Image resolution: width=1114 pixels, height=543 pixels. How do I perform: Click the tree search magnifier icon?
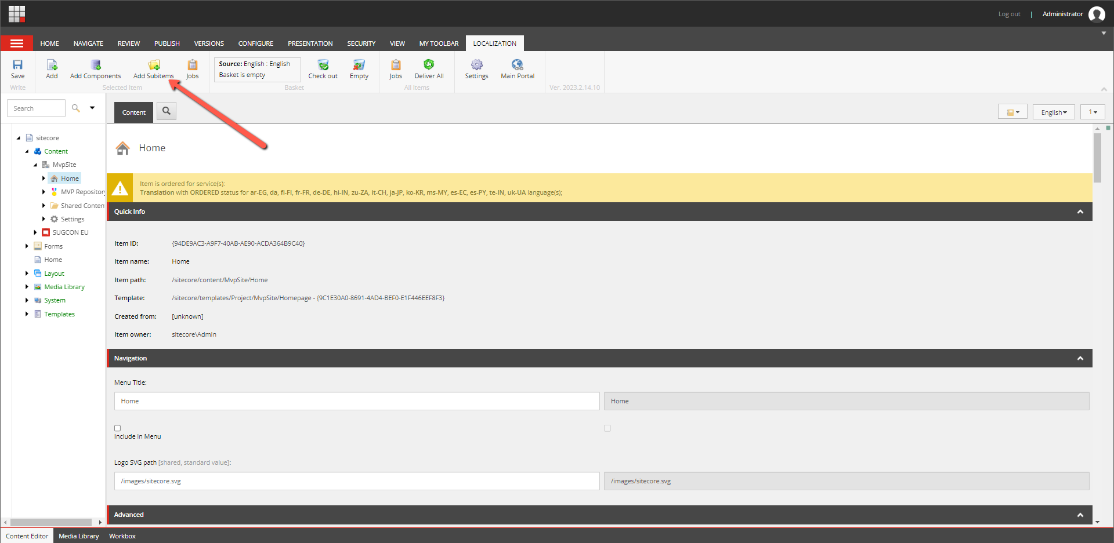tap(75, 108)
